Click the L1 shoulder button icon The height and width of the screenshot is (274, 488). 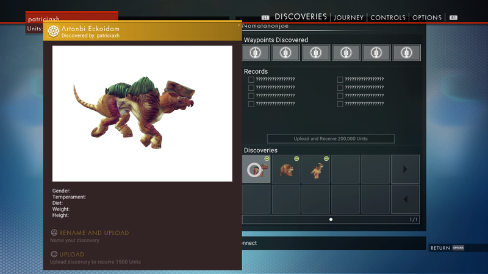(x=265, y=18)
